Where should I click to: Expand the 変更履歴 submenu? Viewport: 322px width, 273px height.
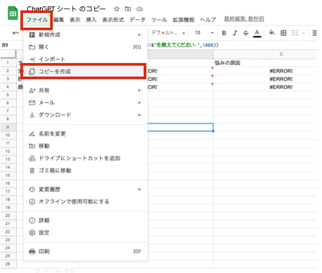pyautogui.click(x=85, y=189)
